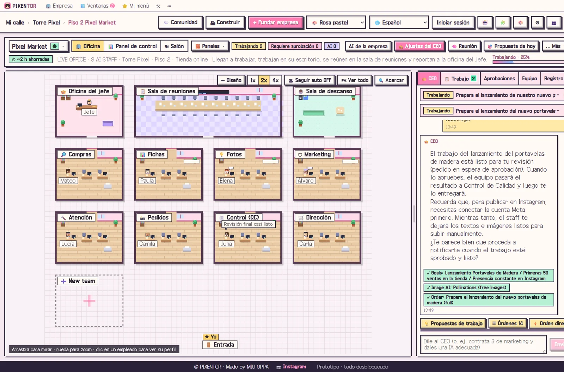Open the Ventanas menu
Viewport: 564px width, 372px height.
(98, 6)
